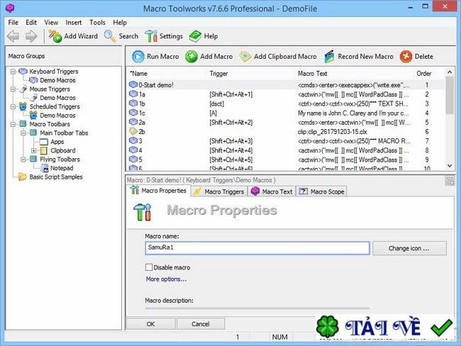Click the Macro Text column header
The height and width of the screenshot is (346, 461).
354,74
